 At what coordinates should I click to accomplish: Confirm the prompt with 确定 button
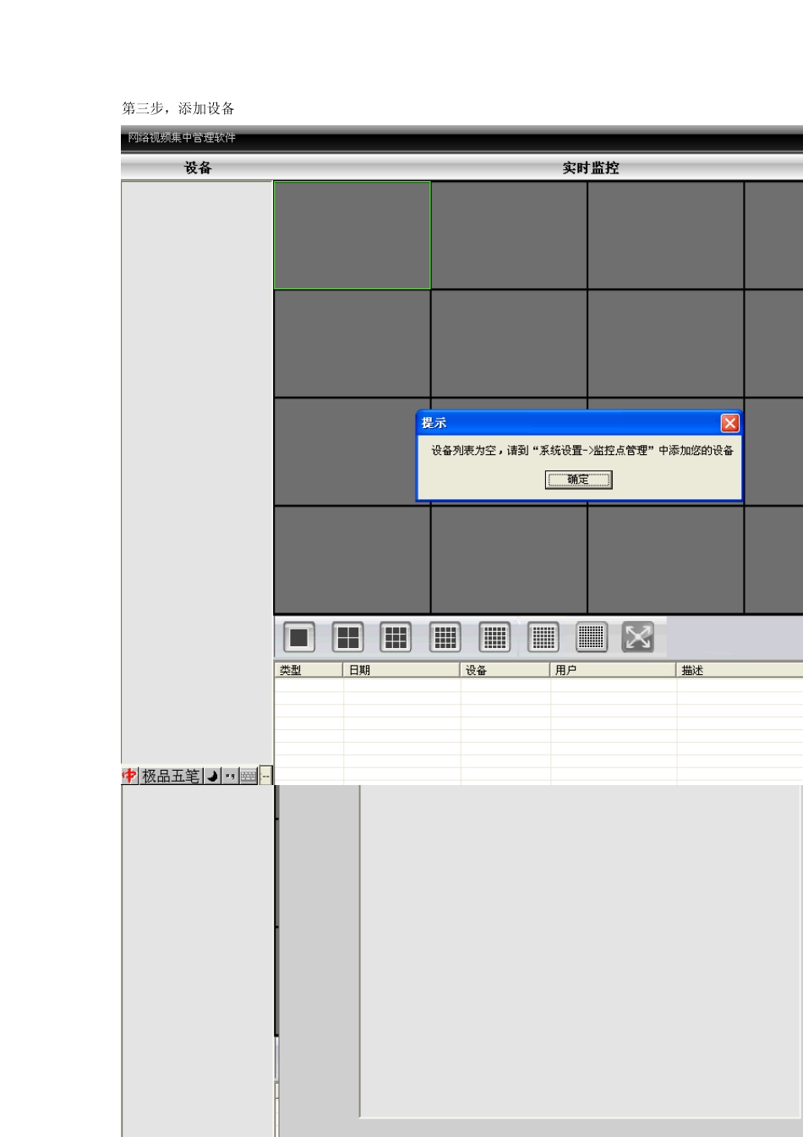click(578, 480)
